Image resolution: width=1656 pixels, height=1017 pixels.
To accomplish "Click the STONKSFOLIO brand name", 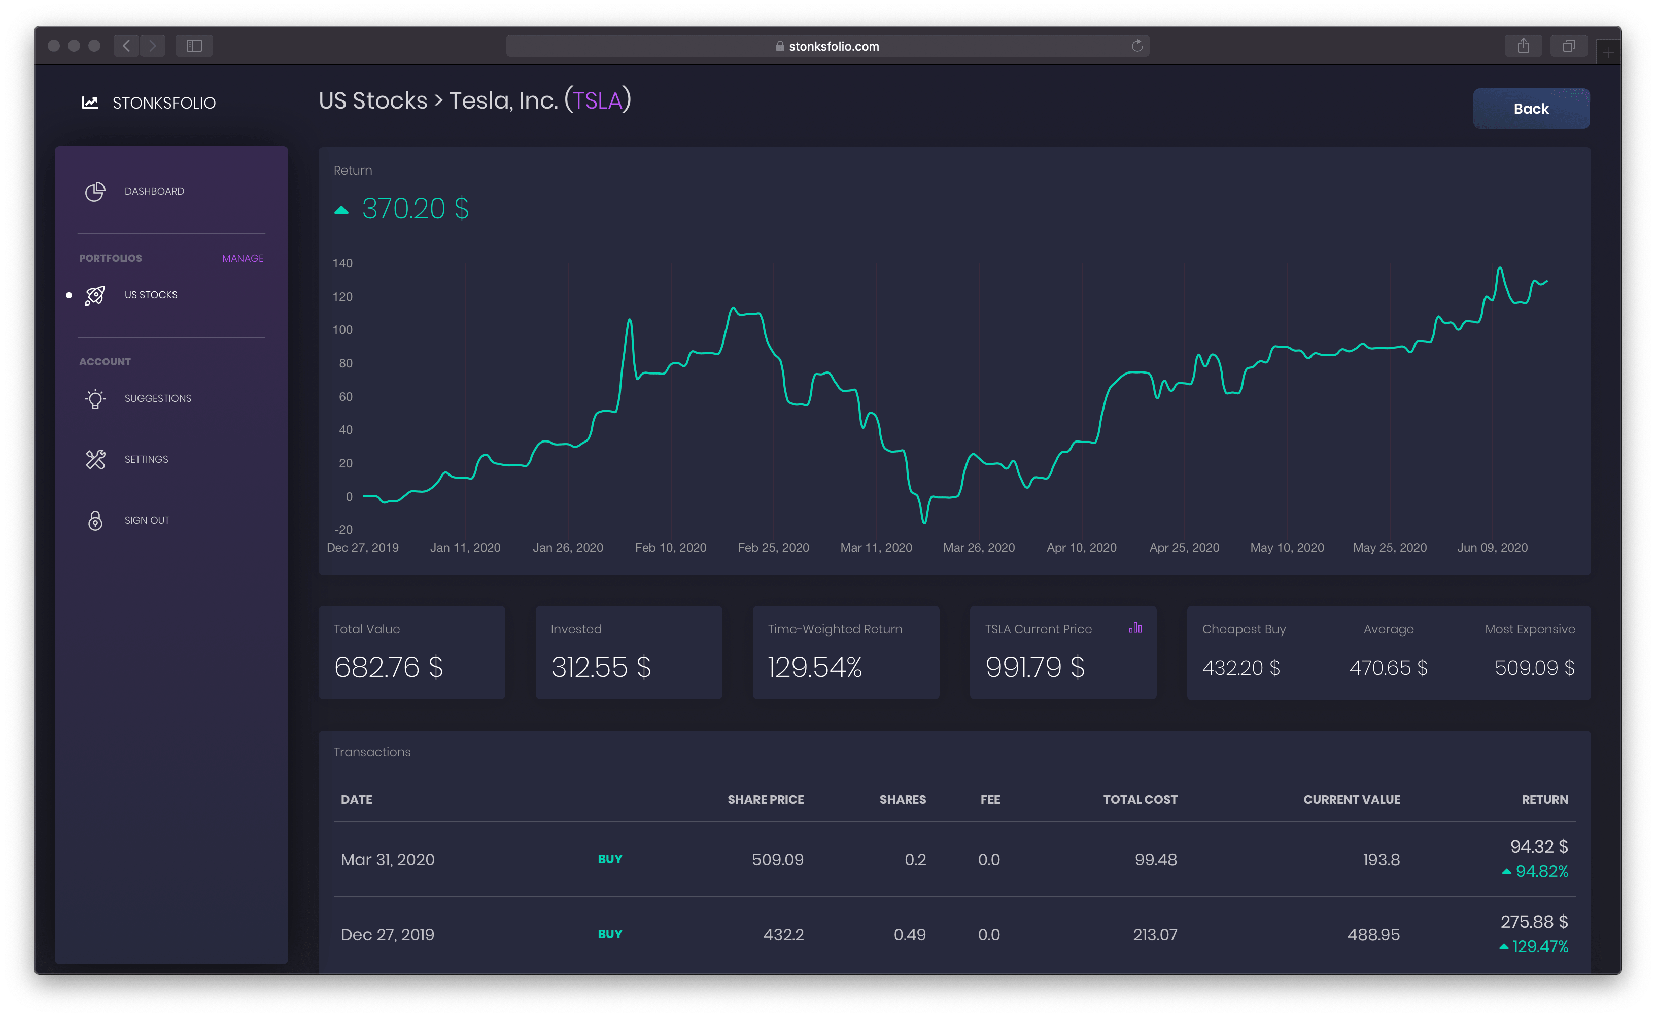I will click(x=164, y=103).
